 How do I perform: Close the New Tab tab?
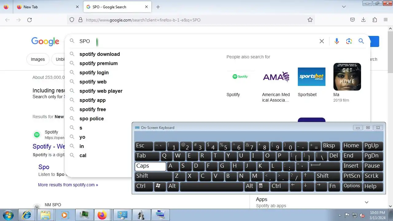[77, 7]
